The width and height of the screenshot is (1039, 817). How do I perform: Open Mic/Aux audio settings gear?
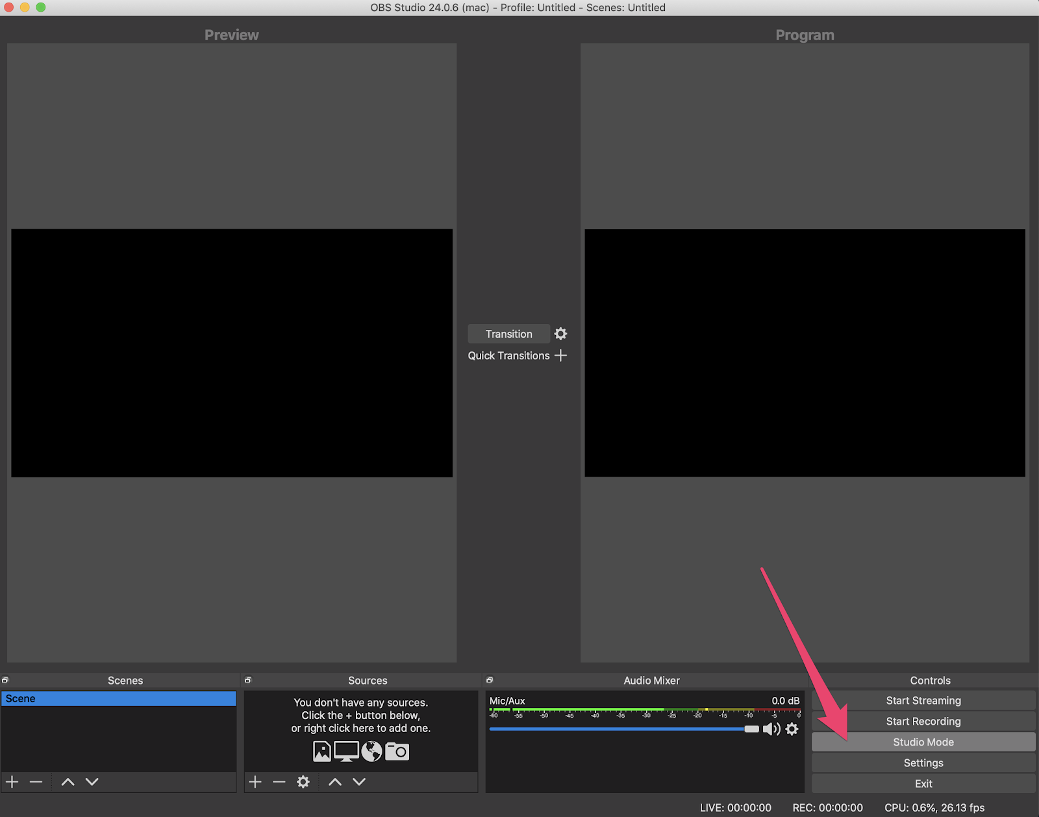click(792, 729)
